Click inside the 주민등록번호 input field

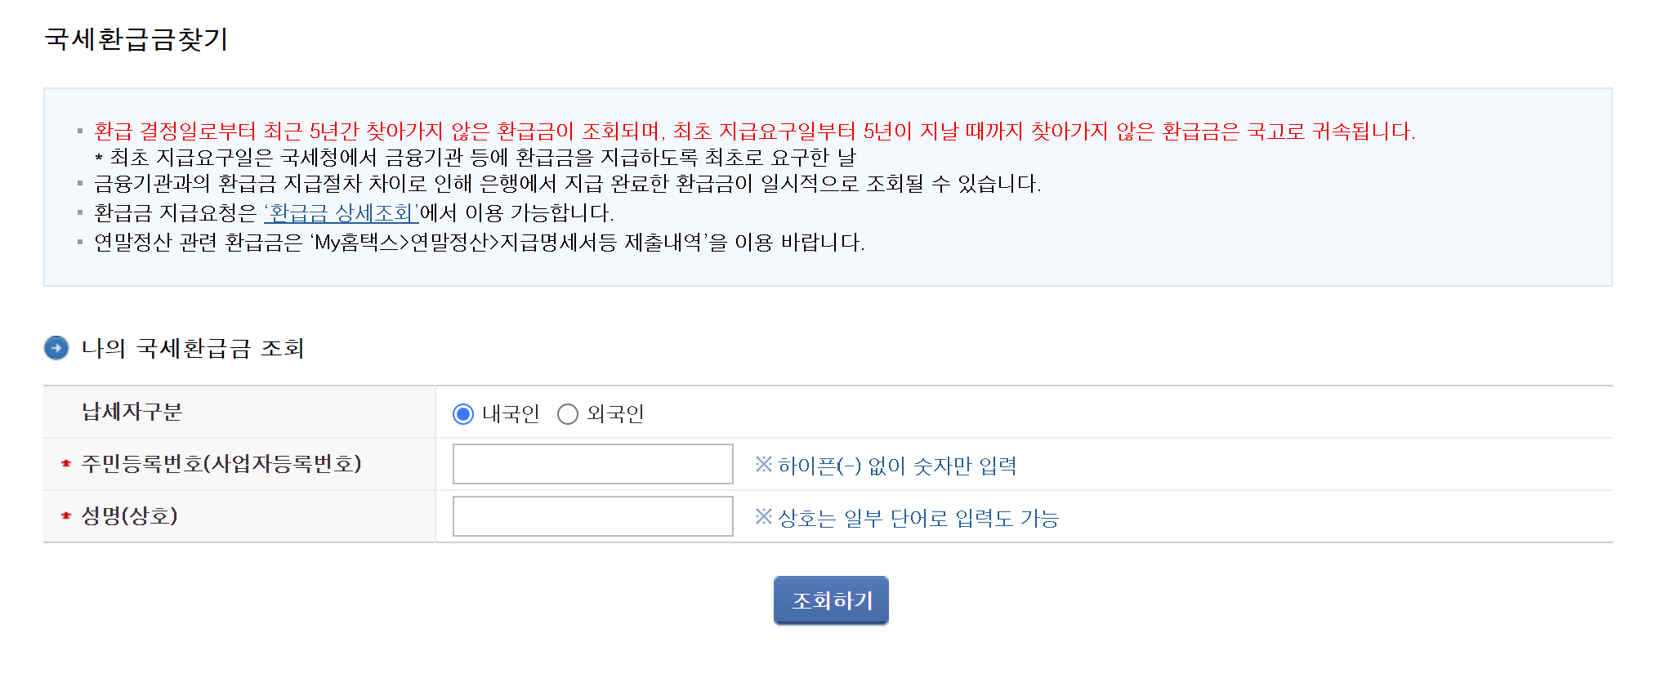(x=592, y=464)
